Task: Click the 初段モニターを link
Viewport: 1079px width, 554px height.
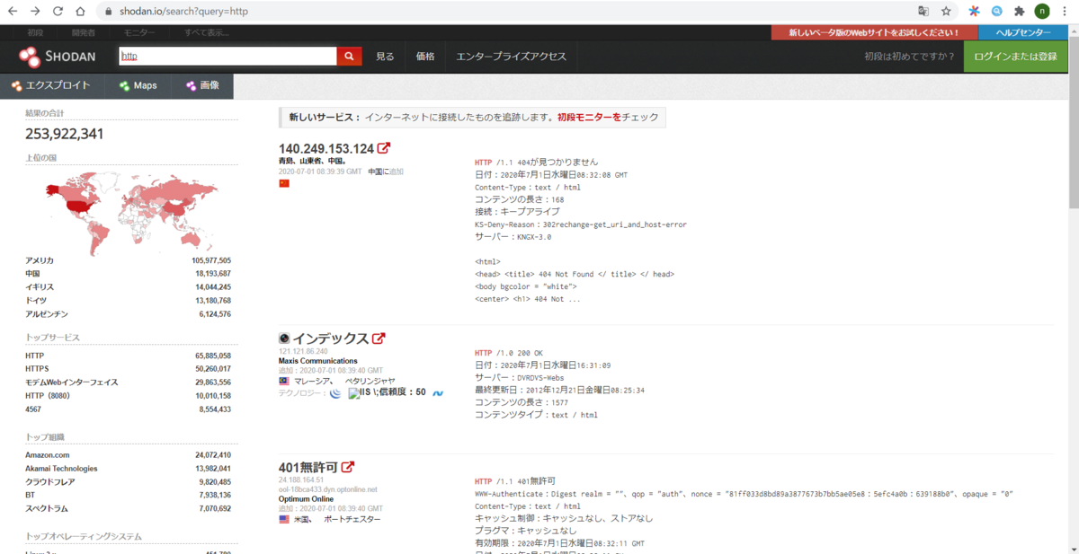Action: [589, 117]
